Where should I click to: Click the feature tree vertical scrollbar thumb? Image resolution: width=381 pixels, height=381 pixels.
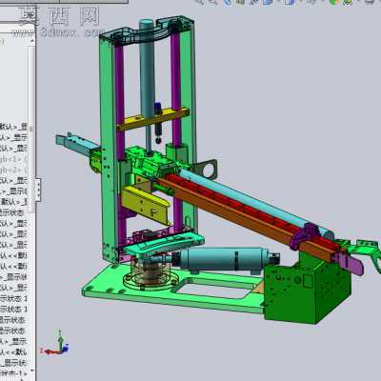pyautogui.click(x=31, y=129)
